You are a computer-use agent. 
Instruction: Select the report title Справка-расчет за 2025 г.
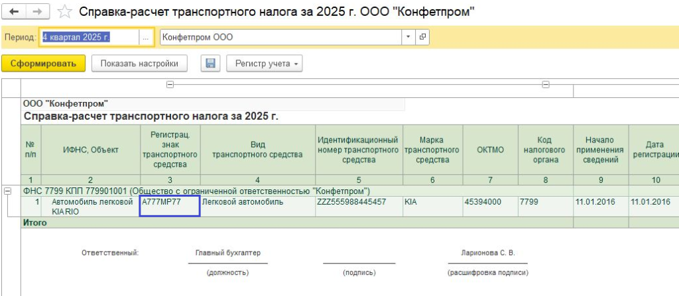[x=152, y=116]
